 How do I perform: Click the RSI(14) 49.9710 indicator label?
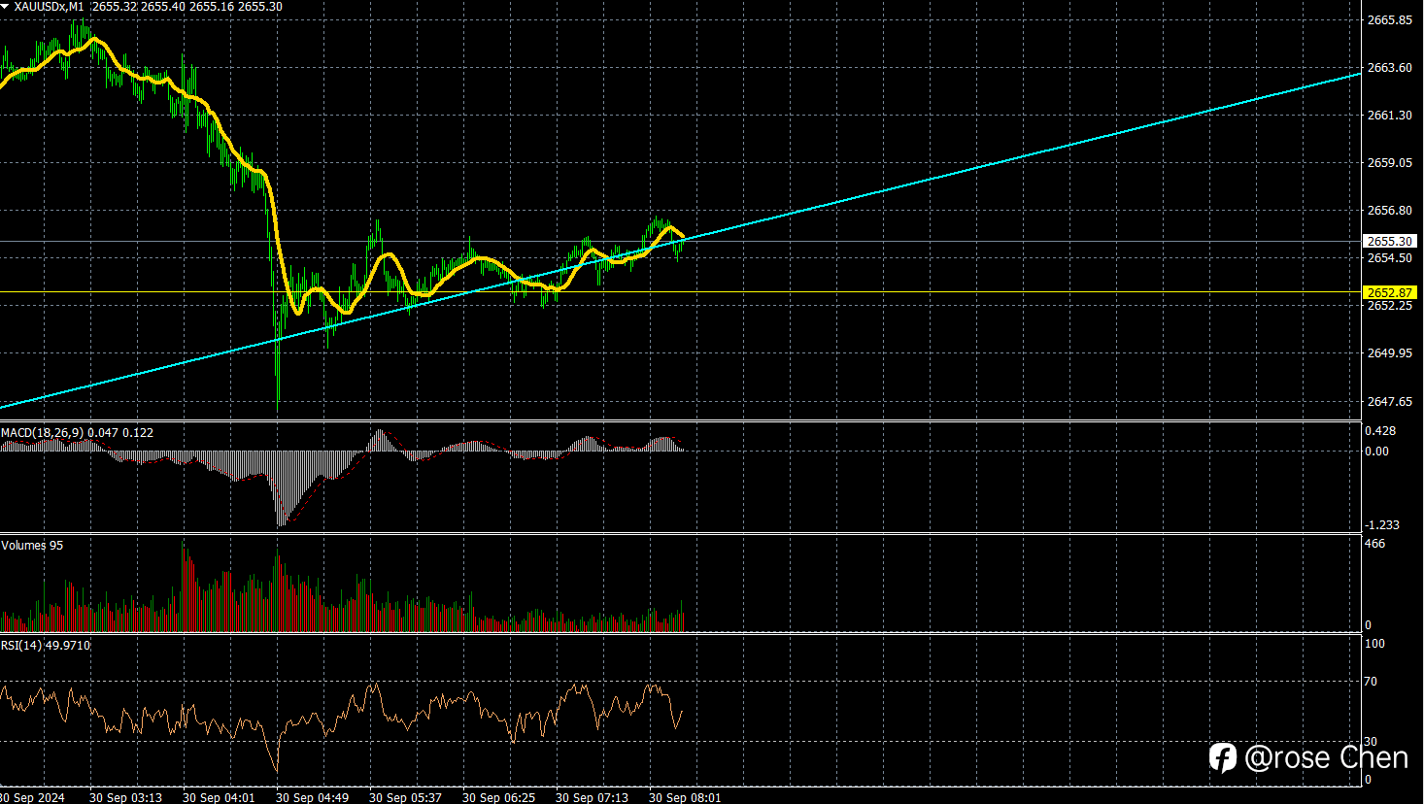[46, 645]
